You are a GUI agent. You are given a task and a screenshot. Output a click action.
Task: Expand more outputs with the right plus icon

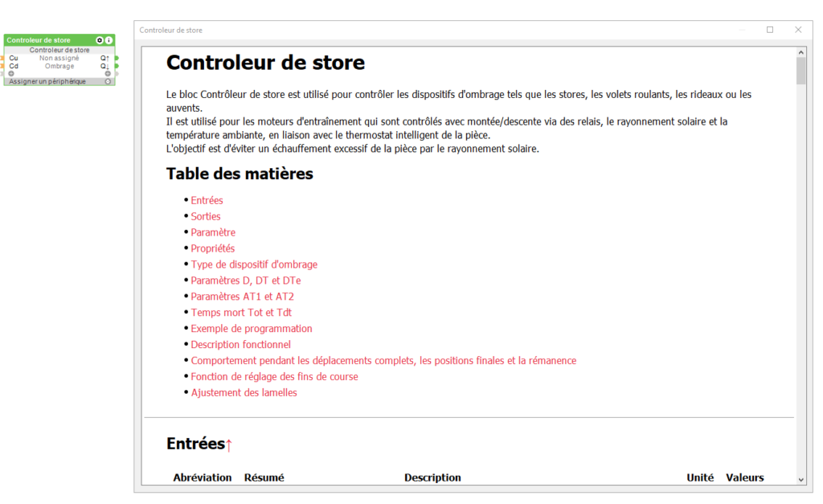click(108, 73)
